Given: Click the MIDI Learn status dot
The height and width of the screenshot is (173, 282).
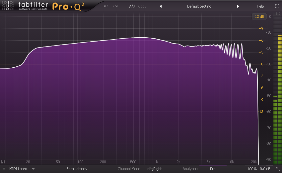Looking at the screenshot, I should [x=4, y=169].
